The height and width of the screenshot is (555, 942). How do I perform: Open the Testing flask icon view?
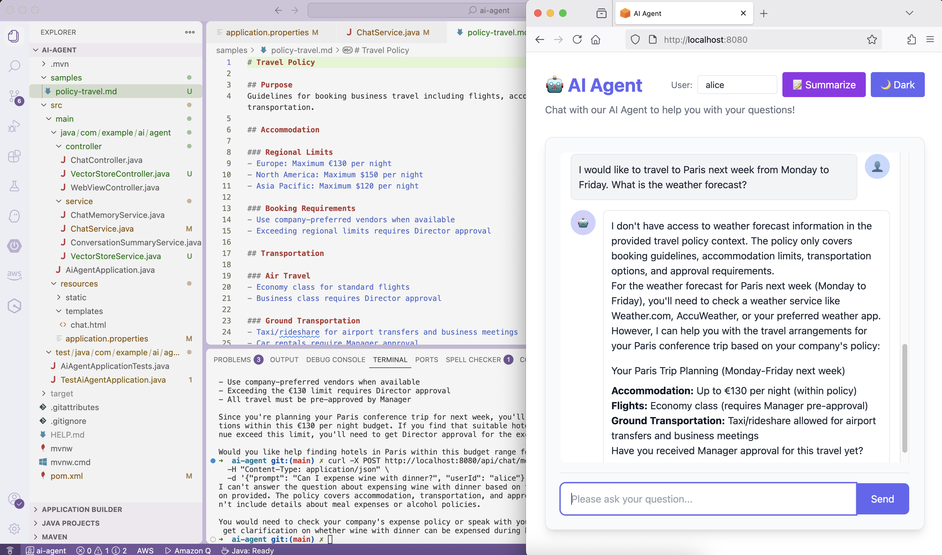(14, 186)
